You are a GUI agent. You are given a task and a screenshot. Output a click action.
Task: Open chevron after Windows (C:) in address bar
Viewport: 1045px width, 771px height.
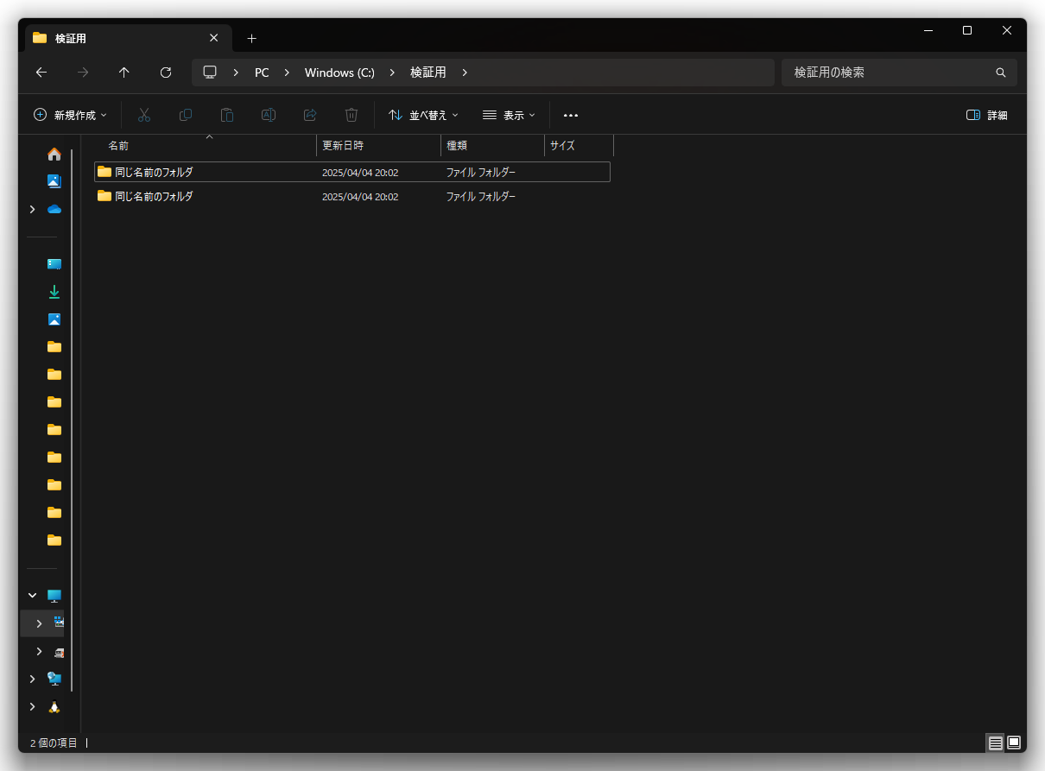click(393, 73)
